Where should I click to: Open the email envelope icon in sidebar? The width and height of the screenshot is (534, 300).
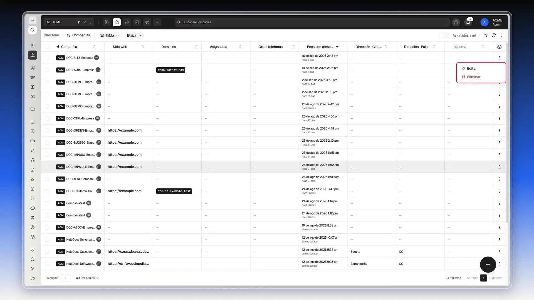click(x=33, y=97)
